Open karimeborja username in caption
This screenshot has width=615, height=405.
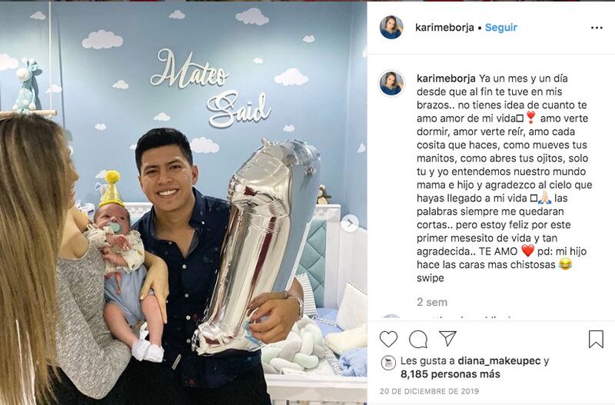[x=446, y=78]
